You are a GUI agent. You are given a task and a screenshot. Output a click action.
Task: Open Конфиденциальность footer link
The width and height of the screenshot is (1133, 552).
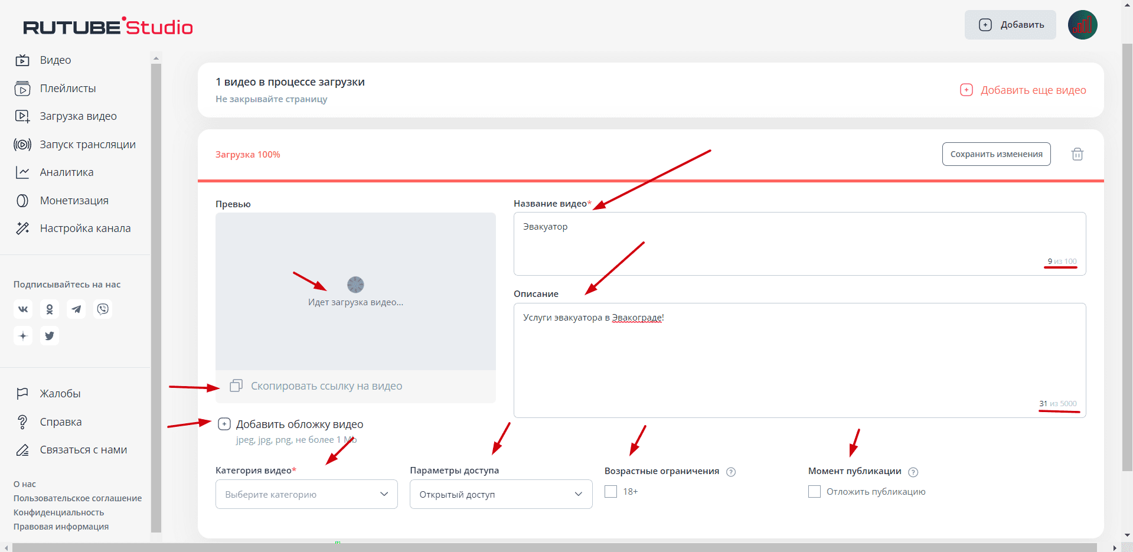59,512
